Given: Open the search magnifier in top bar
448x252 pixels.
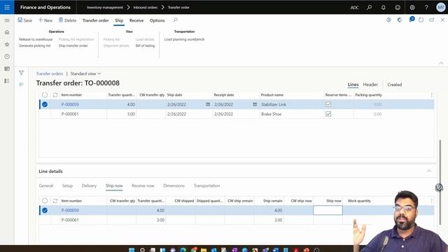Looking at the screenshot, I should 369,8.
